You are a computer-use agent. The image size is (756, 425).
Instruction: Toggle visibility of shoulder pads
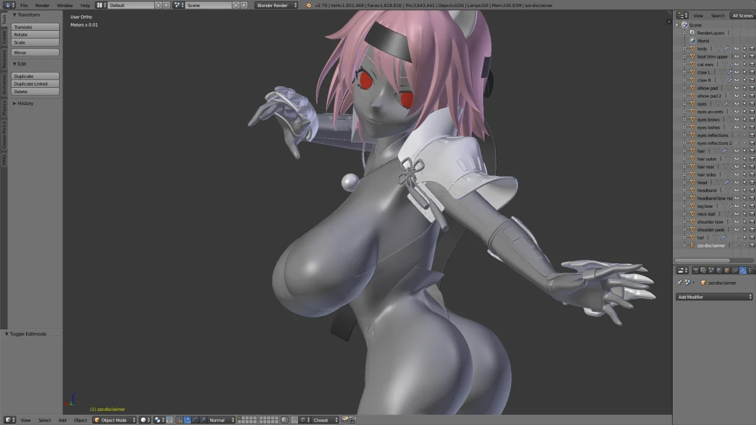coord(737,230)
